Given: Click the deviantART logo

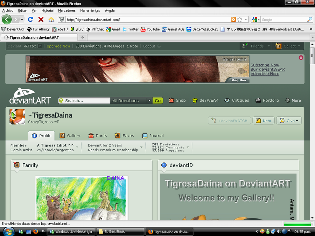Looking at the screenshot, I should 30,96.
